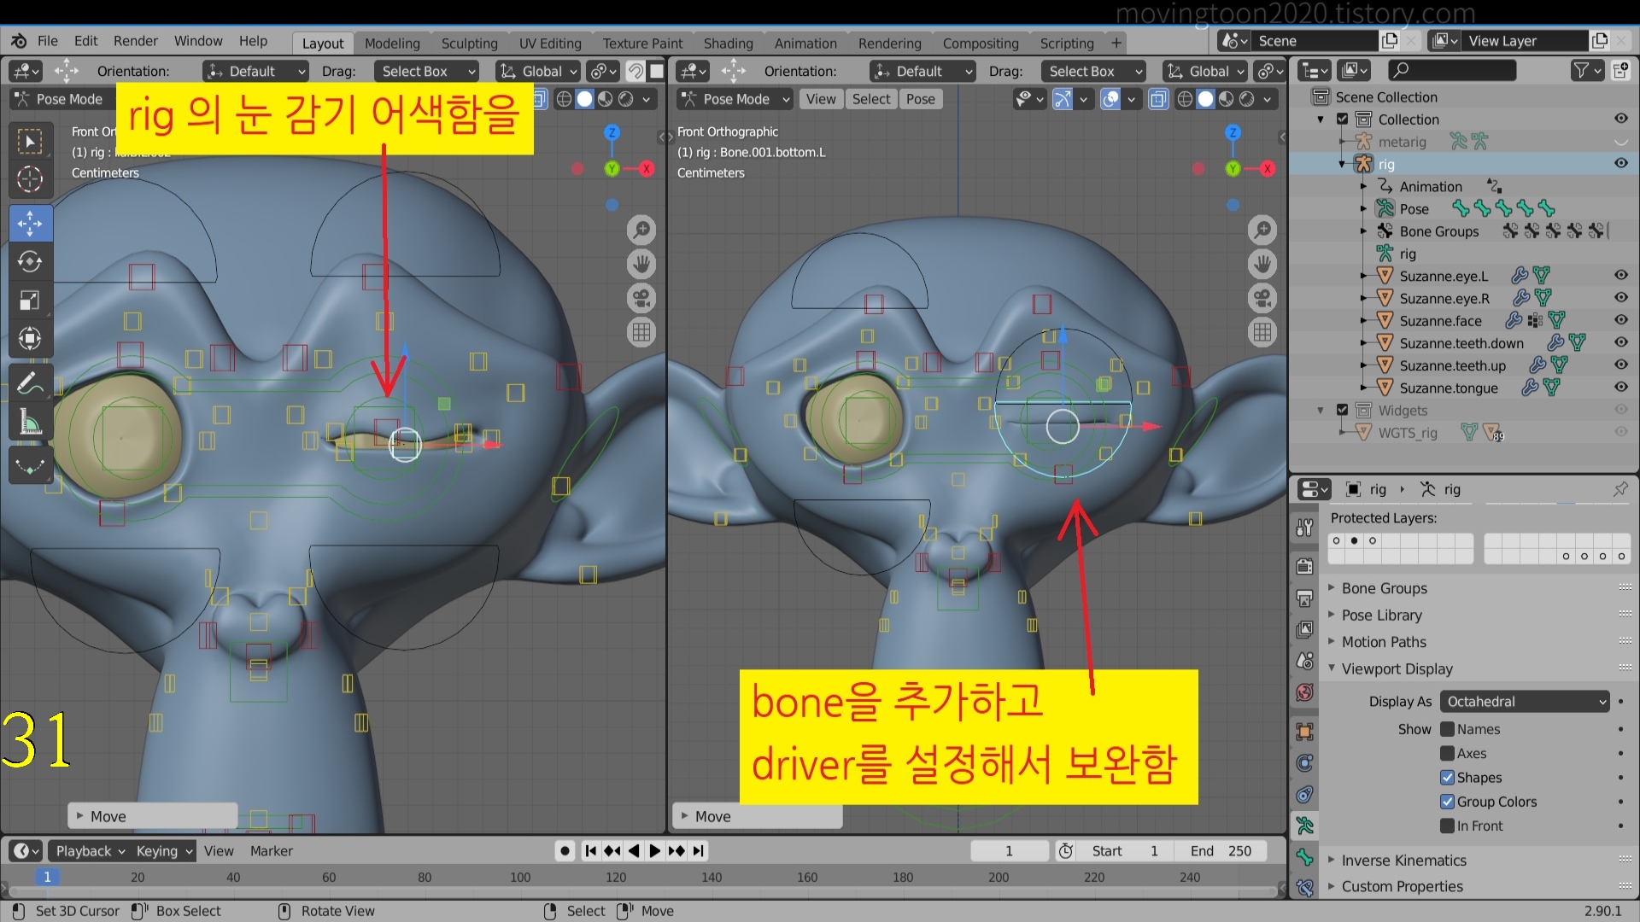The image size is (1640, 922).
Task: Select the Annotate tool in left toolbar
Action: tap(30, 383)
